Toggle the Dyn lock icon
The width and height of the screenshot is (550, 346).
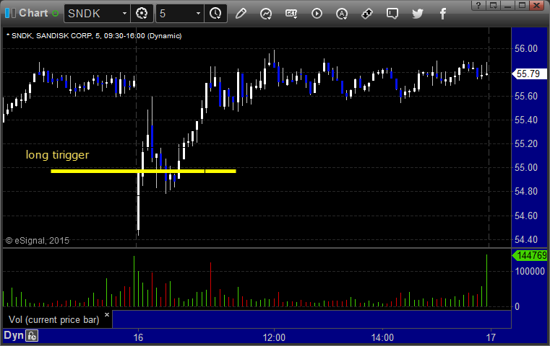tap(32, 336)
